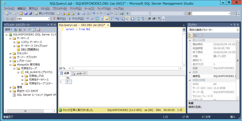242x121 pixels.
Task: Click the Specify Values for Template Parameters icon
Action: [160, 19]
